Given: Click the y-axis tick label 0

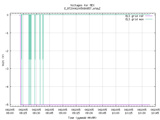Looking at the screenshot, I should 8,15.
